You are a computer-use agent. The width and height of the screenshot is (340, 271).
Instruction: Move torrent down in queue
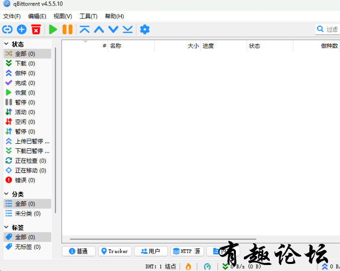point(113,29)
